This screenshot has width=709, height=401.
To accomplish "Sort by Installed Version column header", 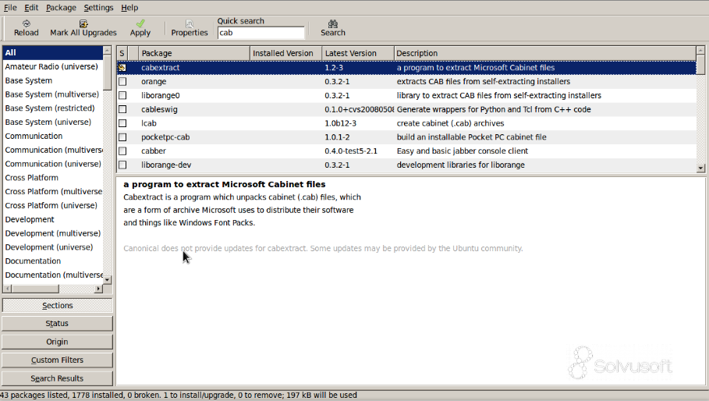I will [285, 53].
